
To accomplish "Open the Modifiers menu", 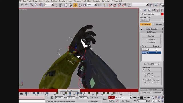I will click(x=53, y=1).
